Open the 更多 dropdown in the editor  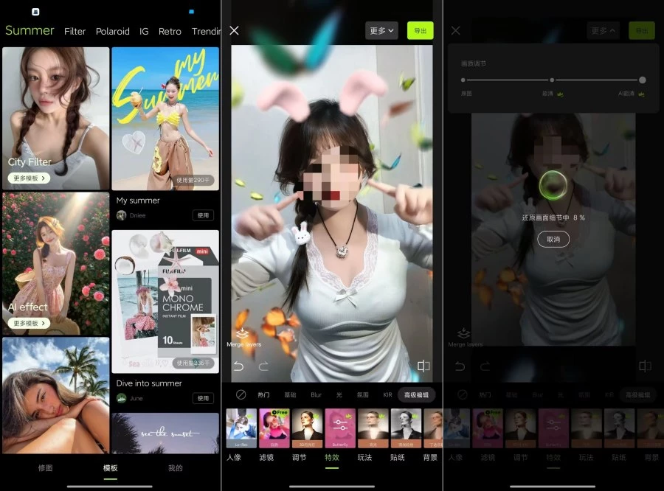pyautogui.click(x=380, y=30)
